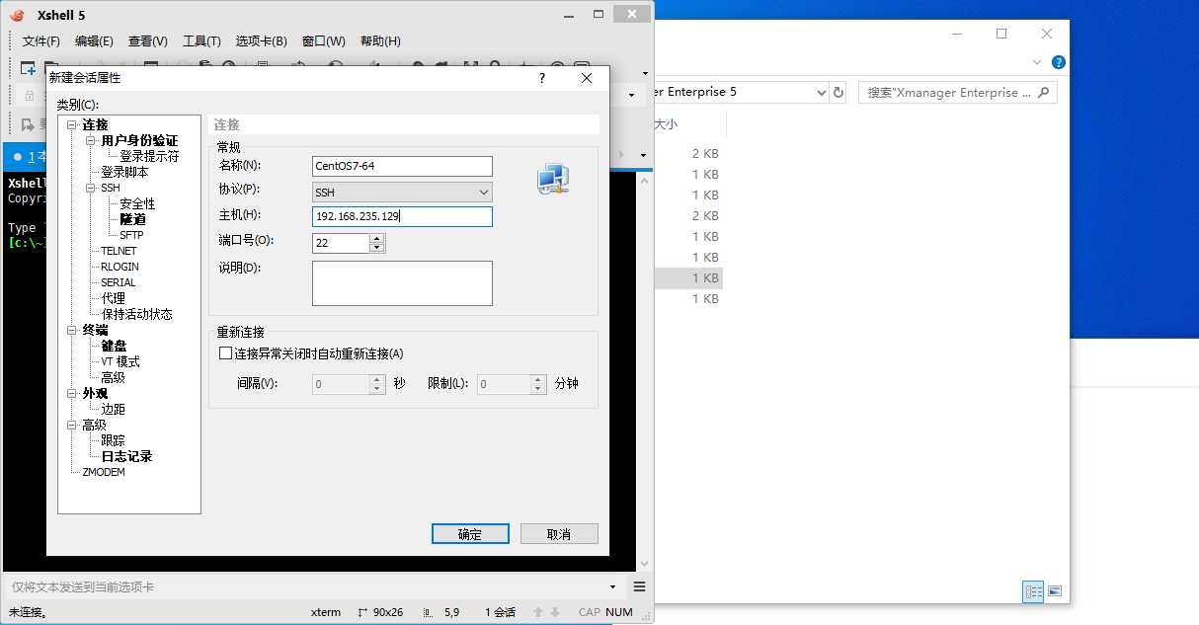Collapse the 外观 tree node
Image resolution: width=1199 pixels, height=625 pixels.
[72, 393]
